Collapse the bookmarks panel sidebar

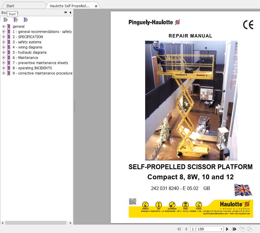(x=70, y=12)
